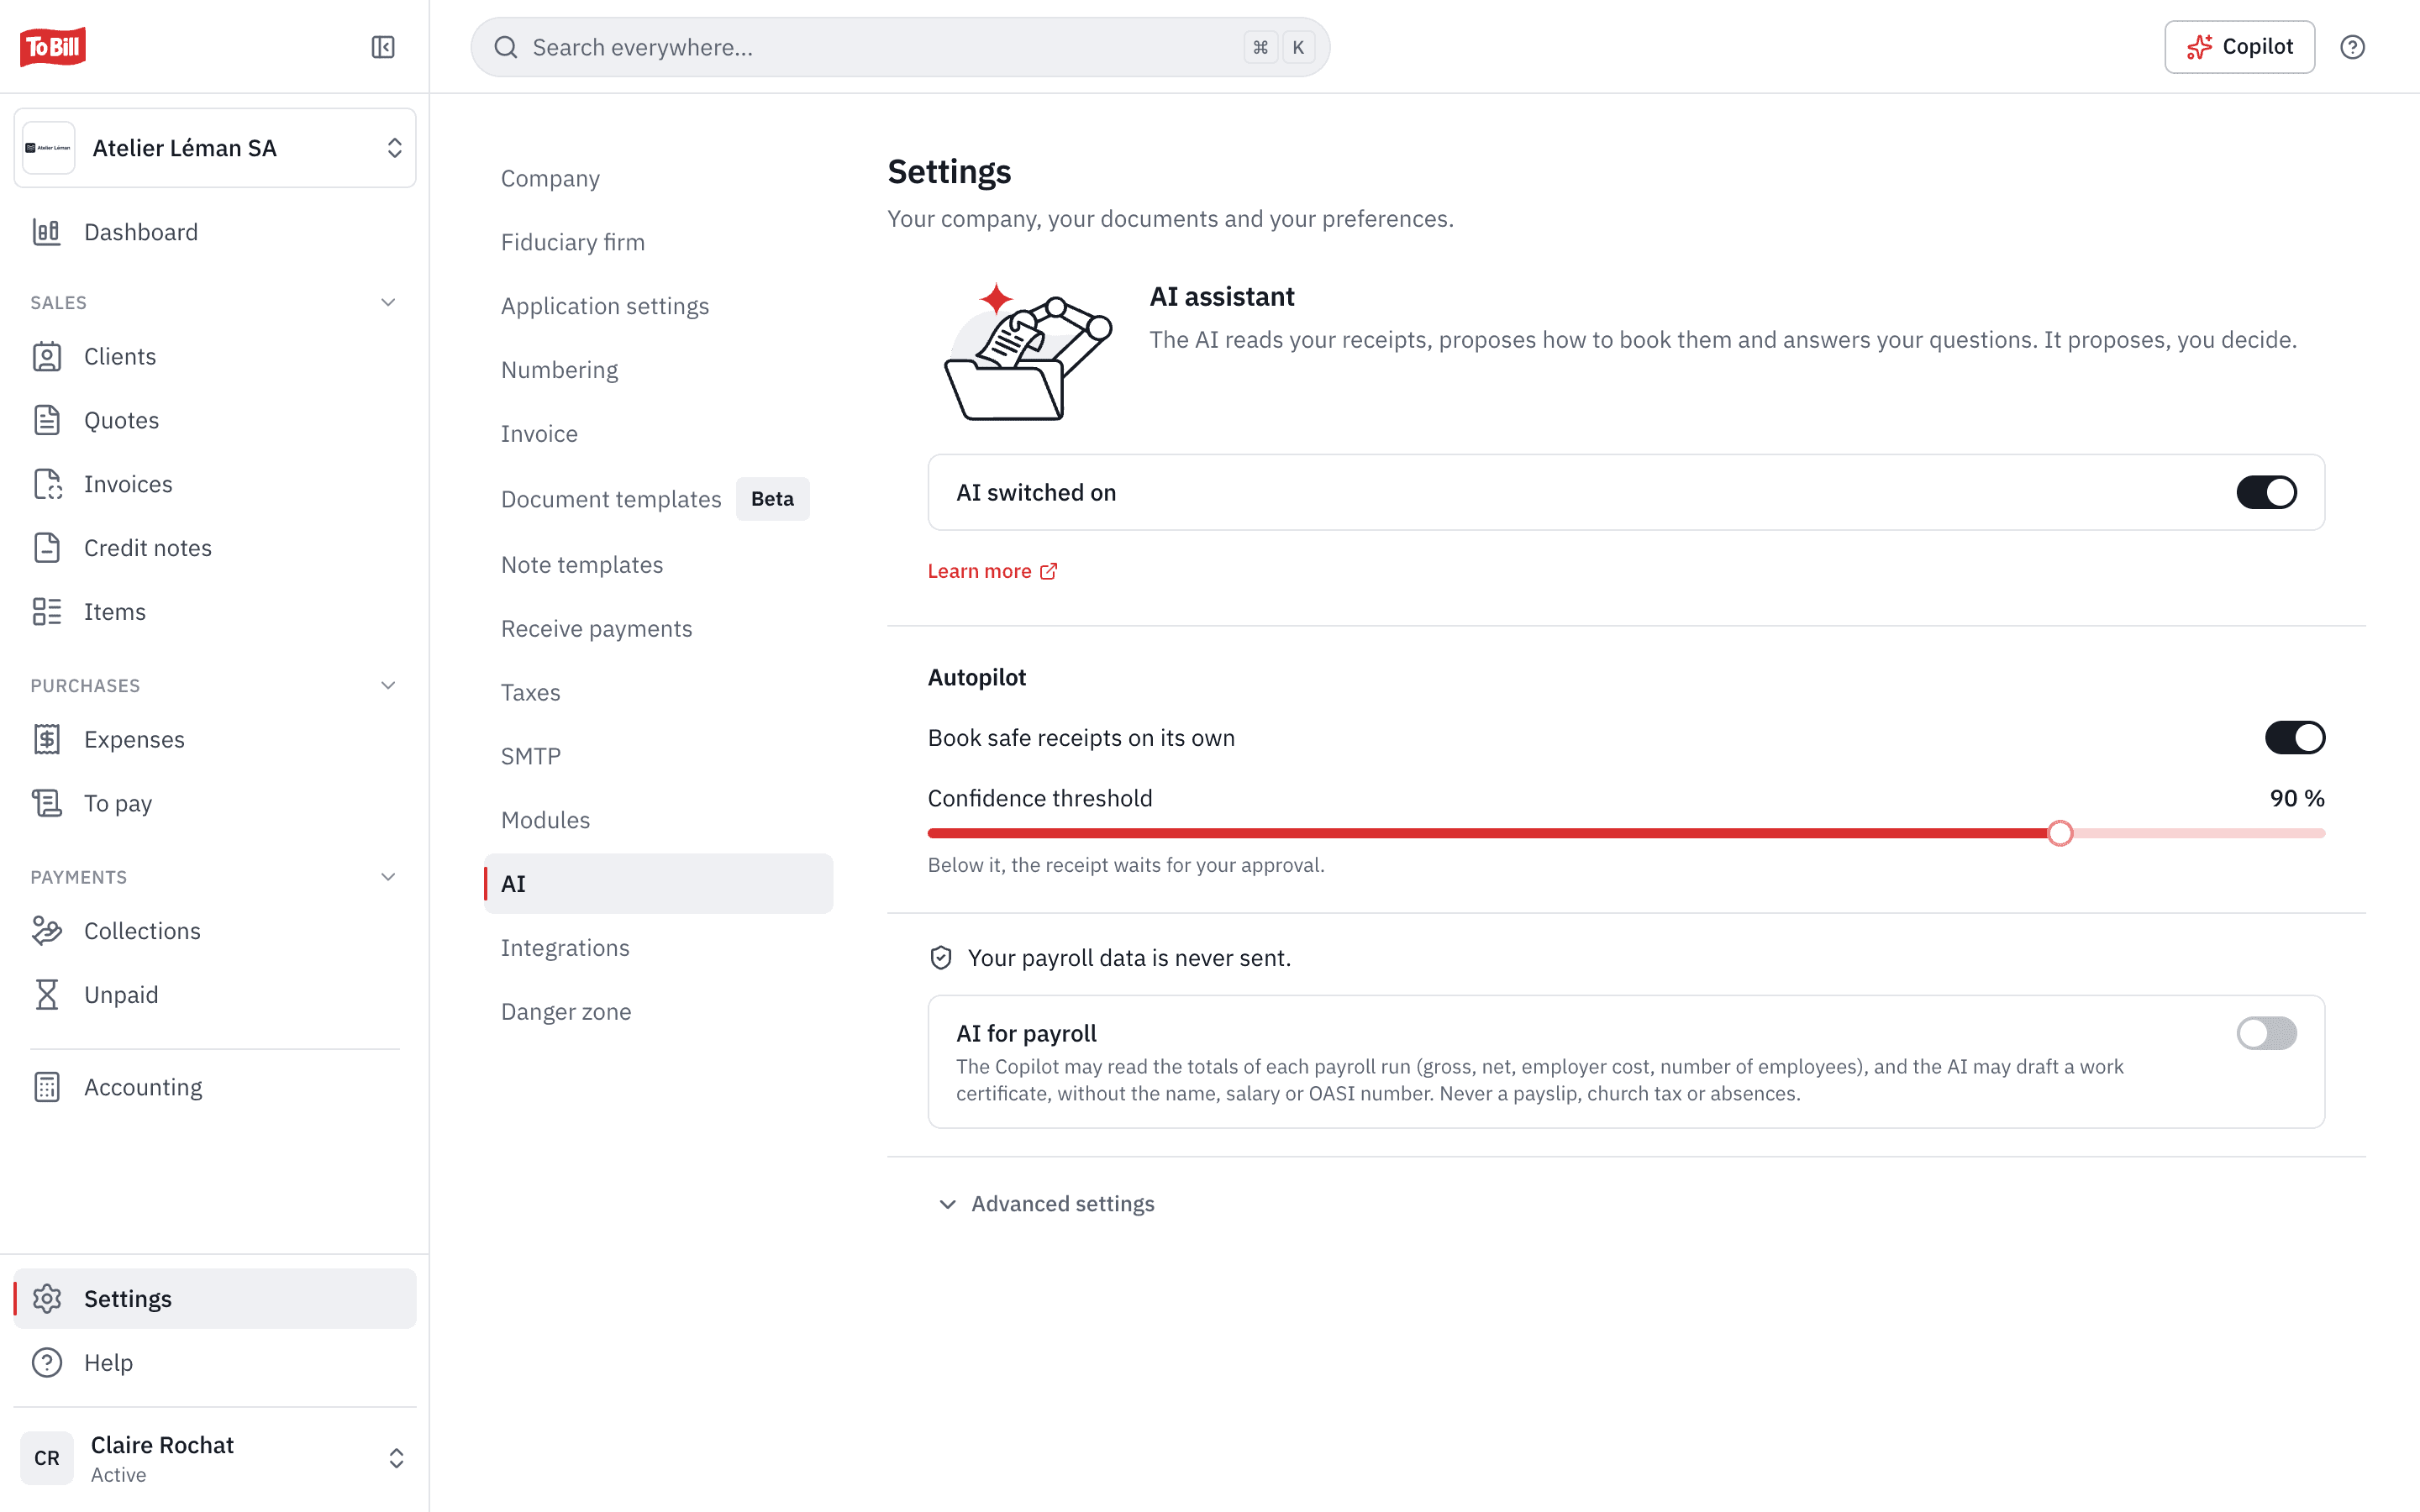Collapse the PURCHASES section chevron
Viewport: 2420px width, 1512px height.
[x=388, y=685]
